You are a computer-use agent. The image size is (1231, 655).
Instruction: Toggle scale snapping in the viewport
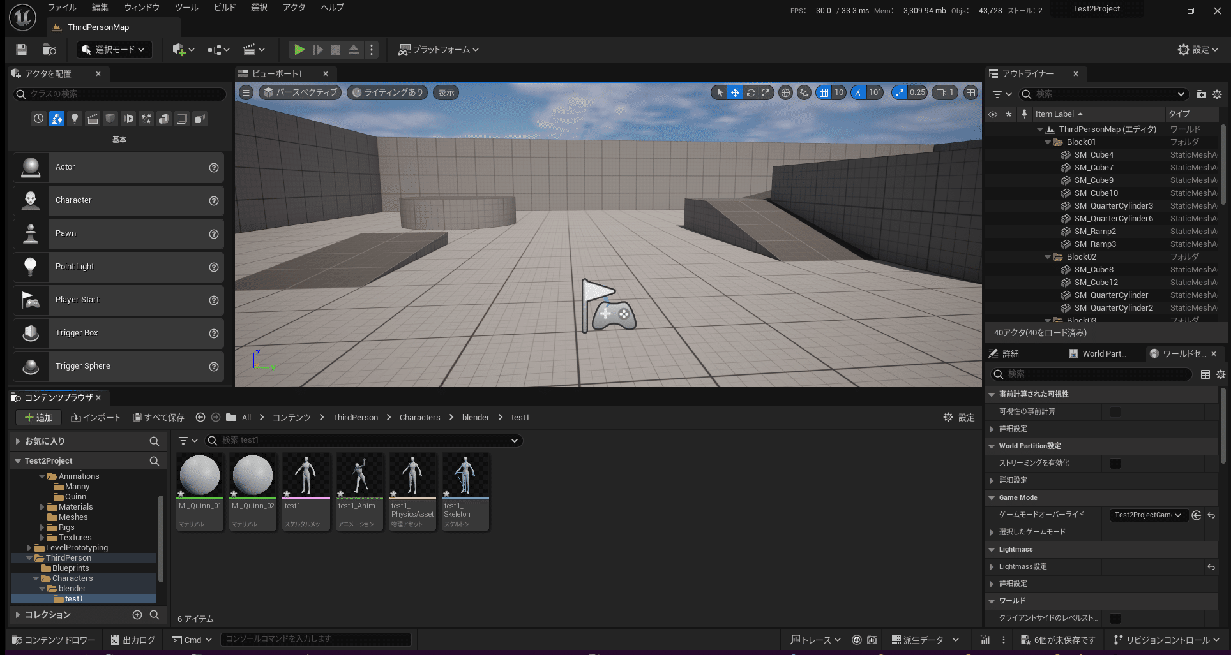point(900,92)
